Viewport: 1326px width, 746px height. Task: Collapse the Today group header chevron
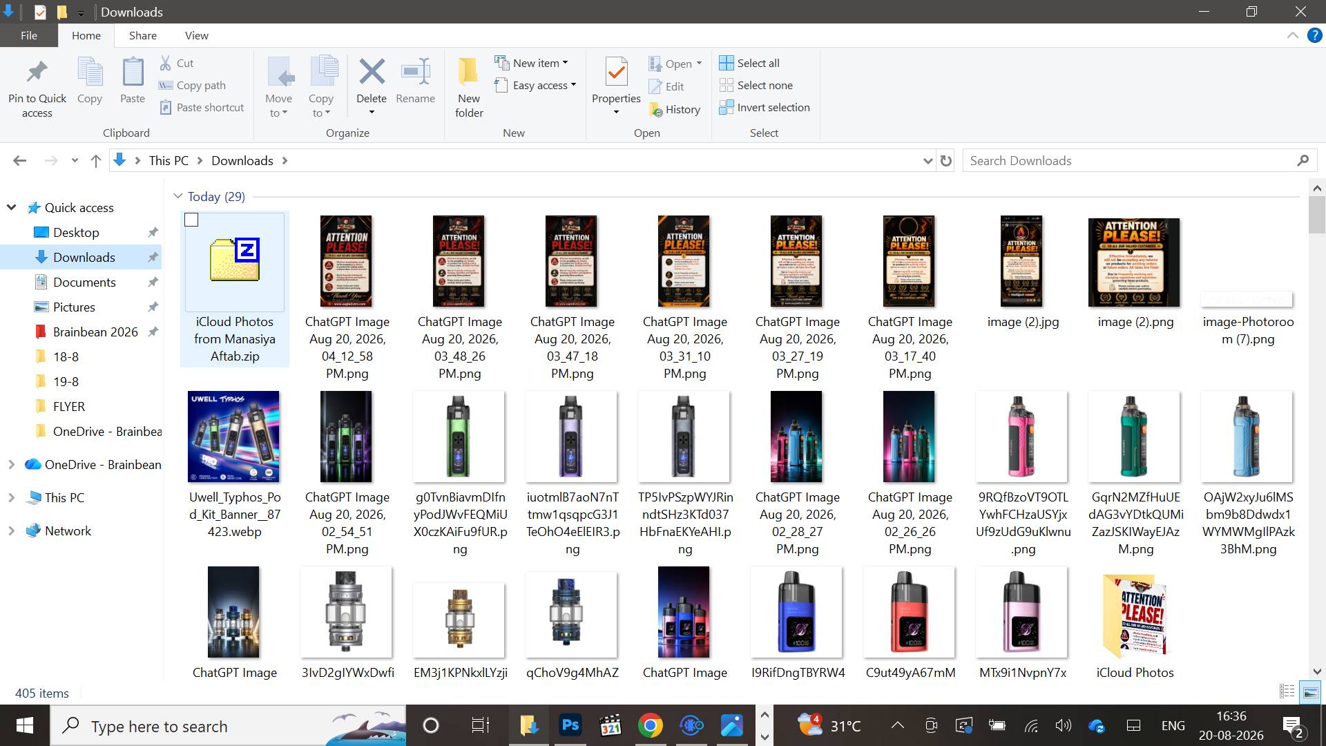(177, 196)
